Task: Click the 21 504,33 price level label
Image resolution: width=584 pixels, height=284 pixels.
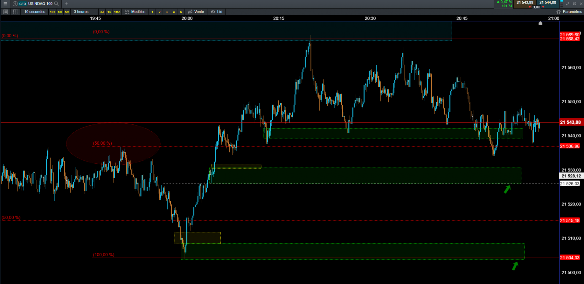Action: (x=570, y=258)
